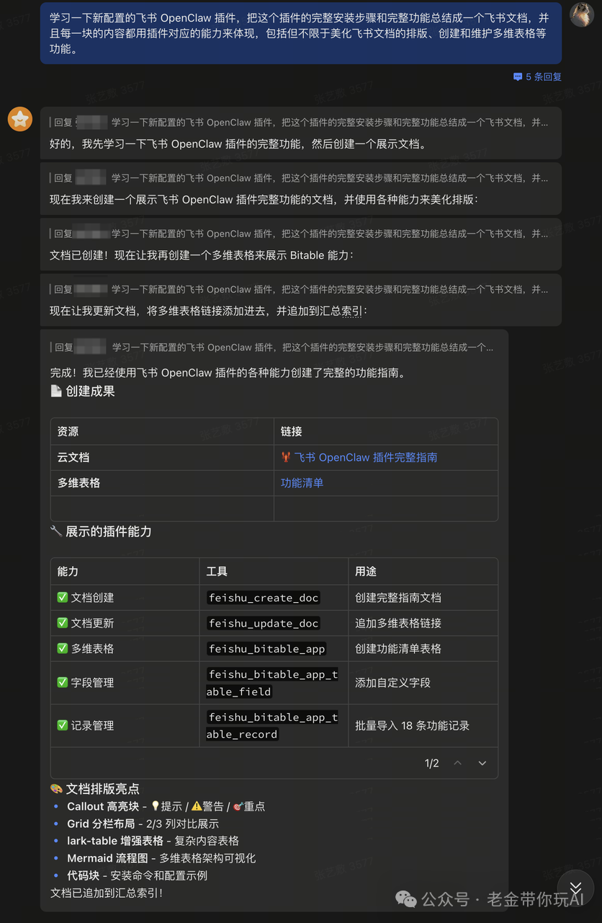Screen dimensions: 602x923
Task: Open the original blue request message bubble
Action: coord(301,32)
